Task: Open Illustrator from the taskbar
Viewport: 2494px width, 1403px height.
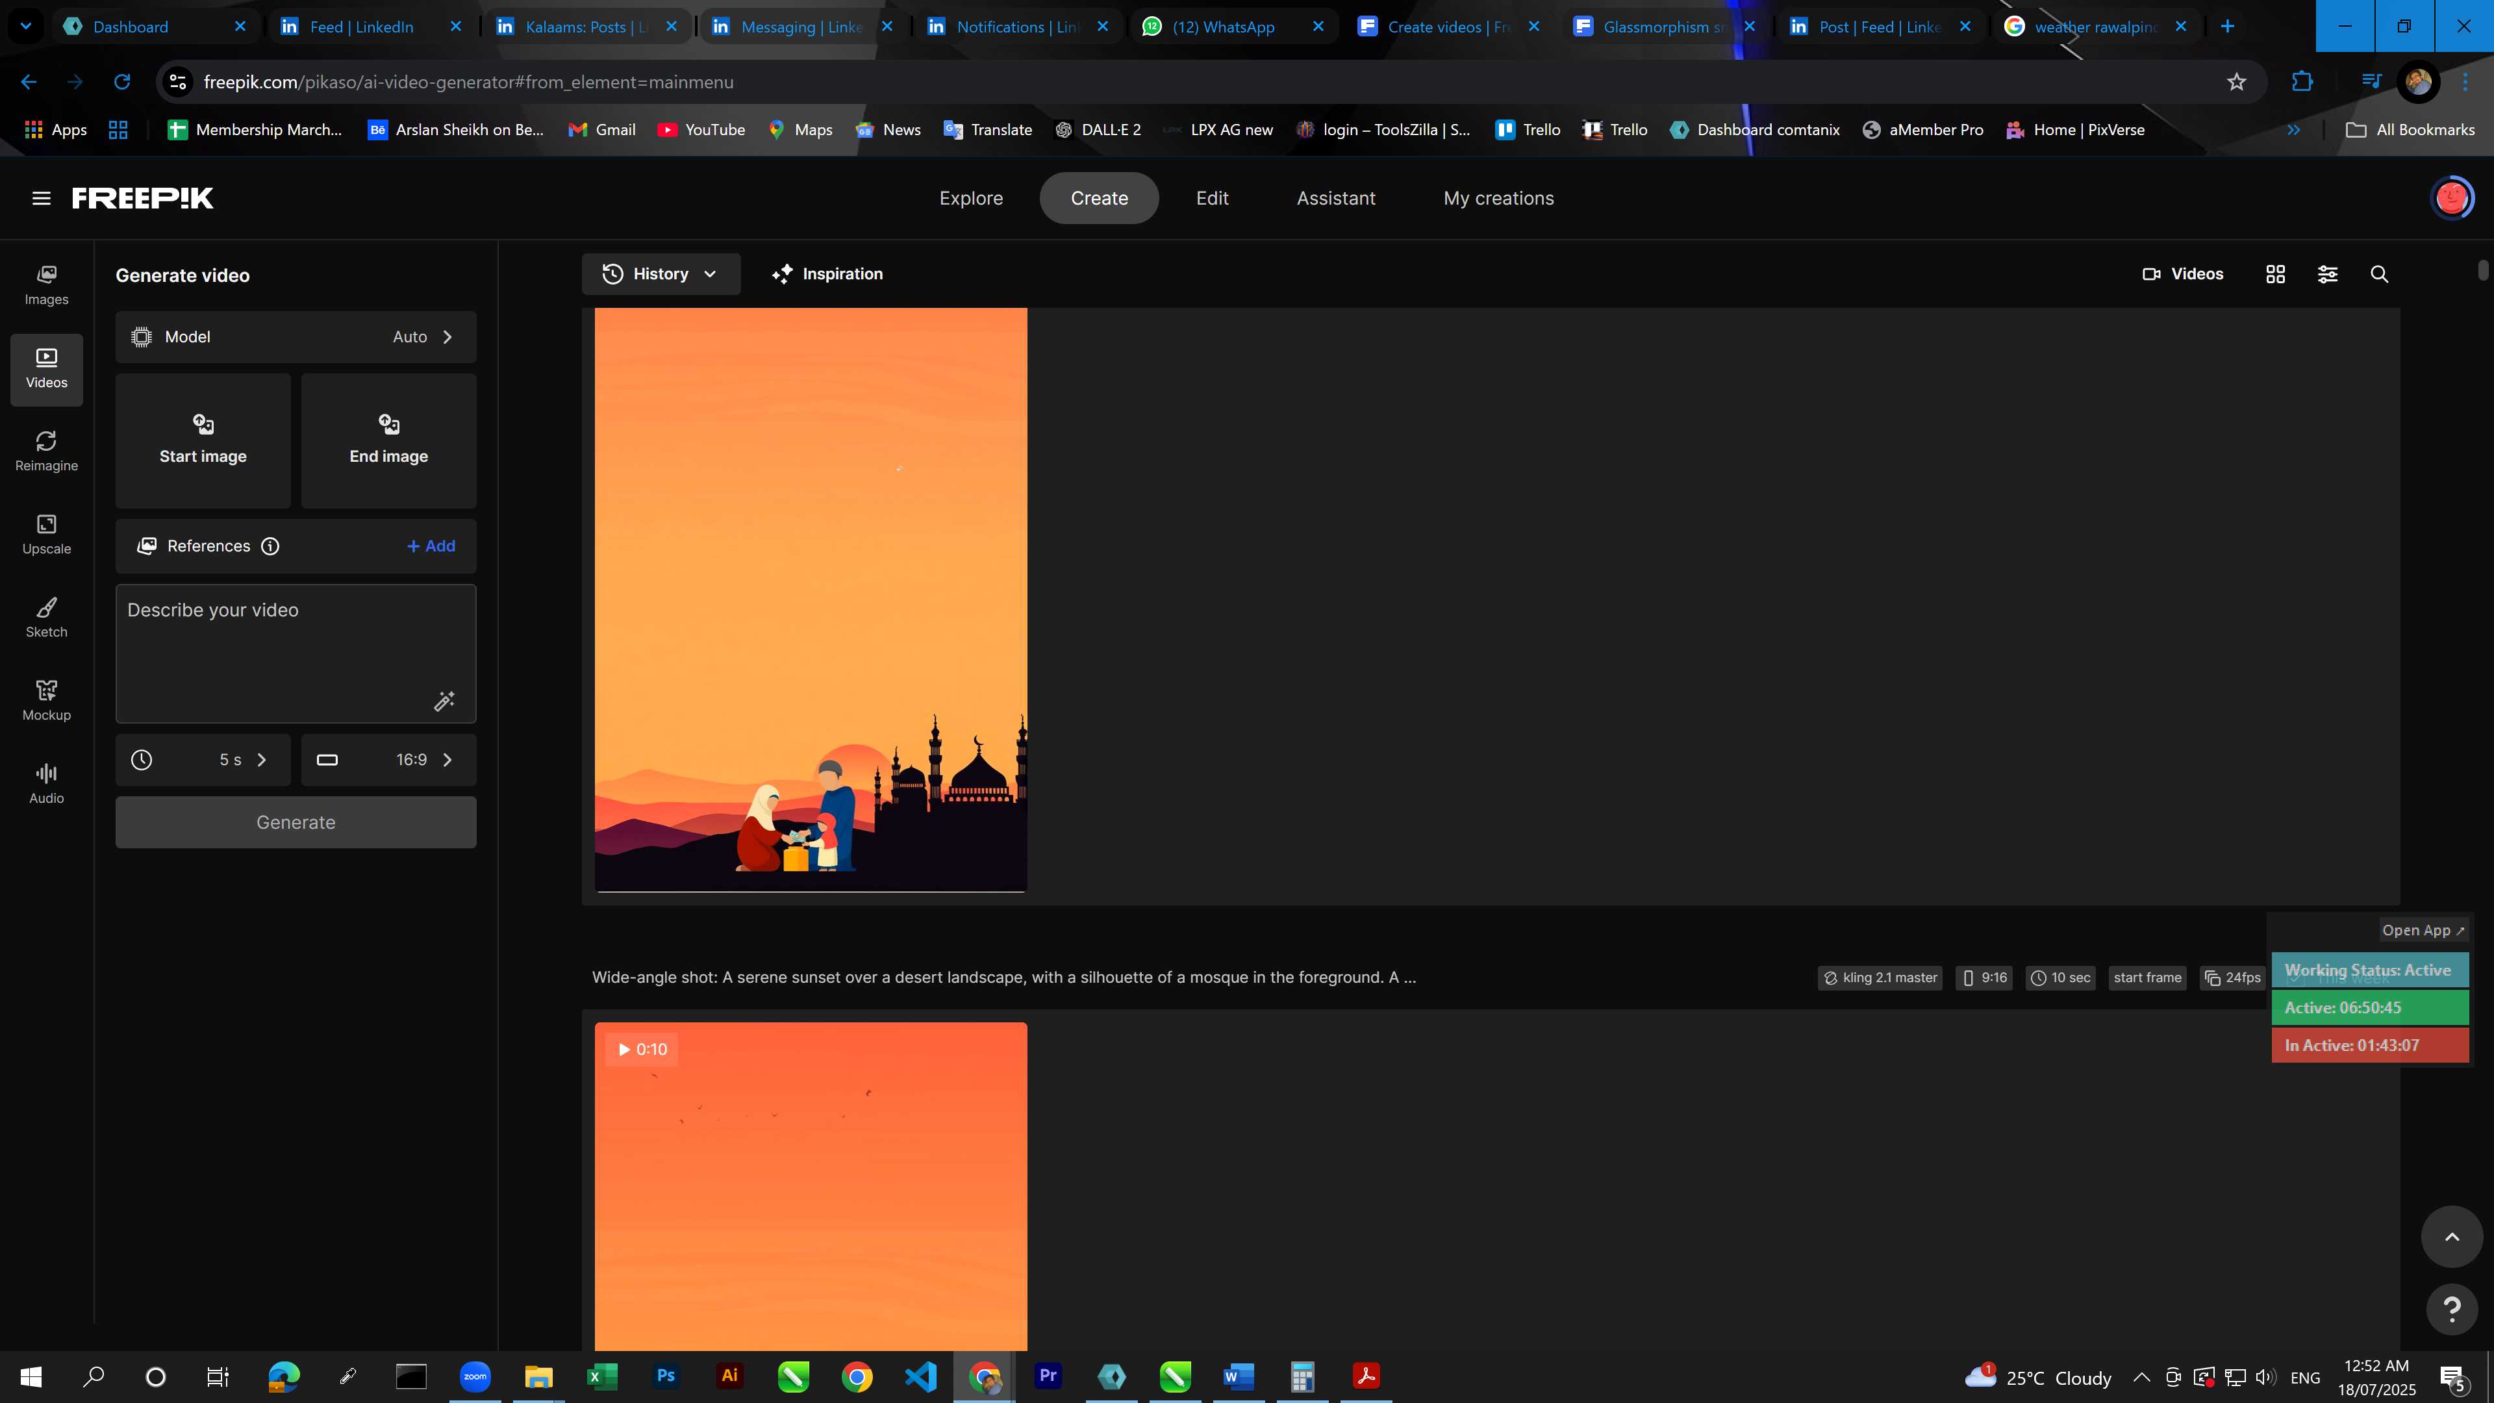Action: (x=729, y=1376)
